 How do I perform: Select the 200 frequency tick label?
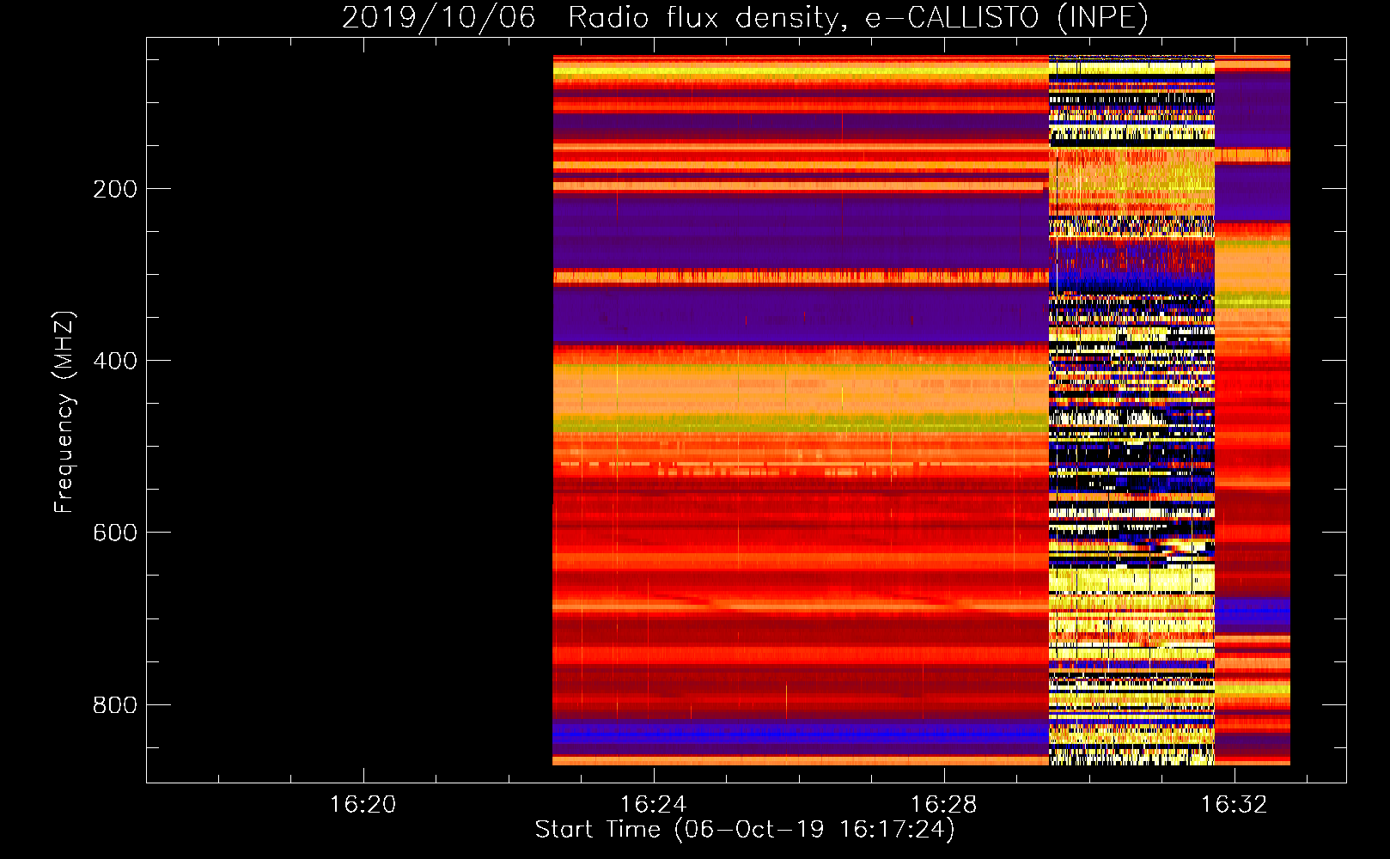tap(115, 189)
